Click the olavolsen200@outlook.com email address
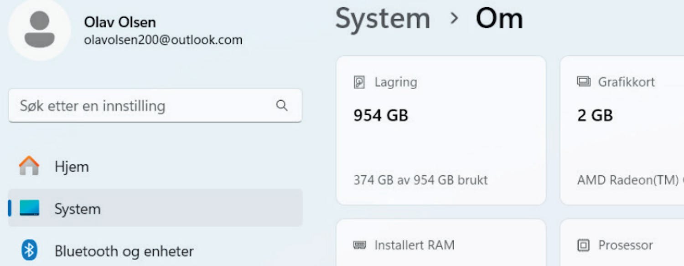The height and width of the screenshot is (266, 684). pos(163,40)
